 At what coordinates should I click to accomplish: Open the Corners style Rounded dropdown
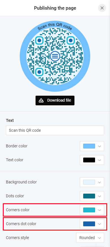coord(90,238)
